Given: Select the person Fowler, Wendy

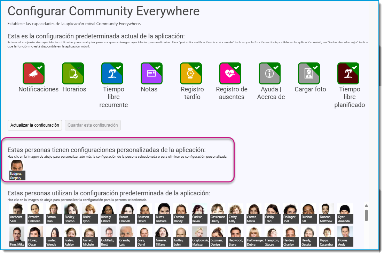Looking at the screenshot, I should [54, 237].
